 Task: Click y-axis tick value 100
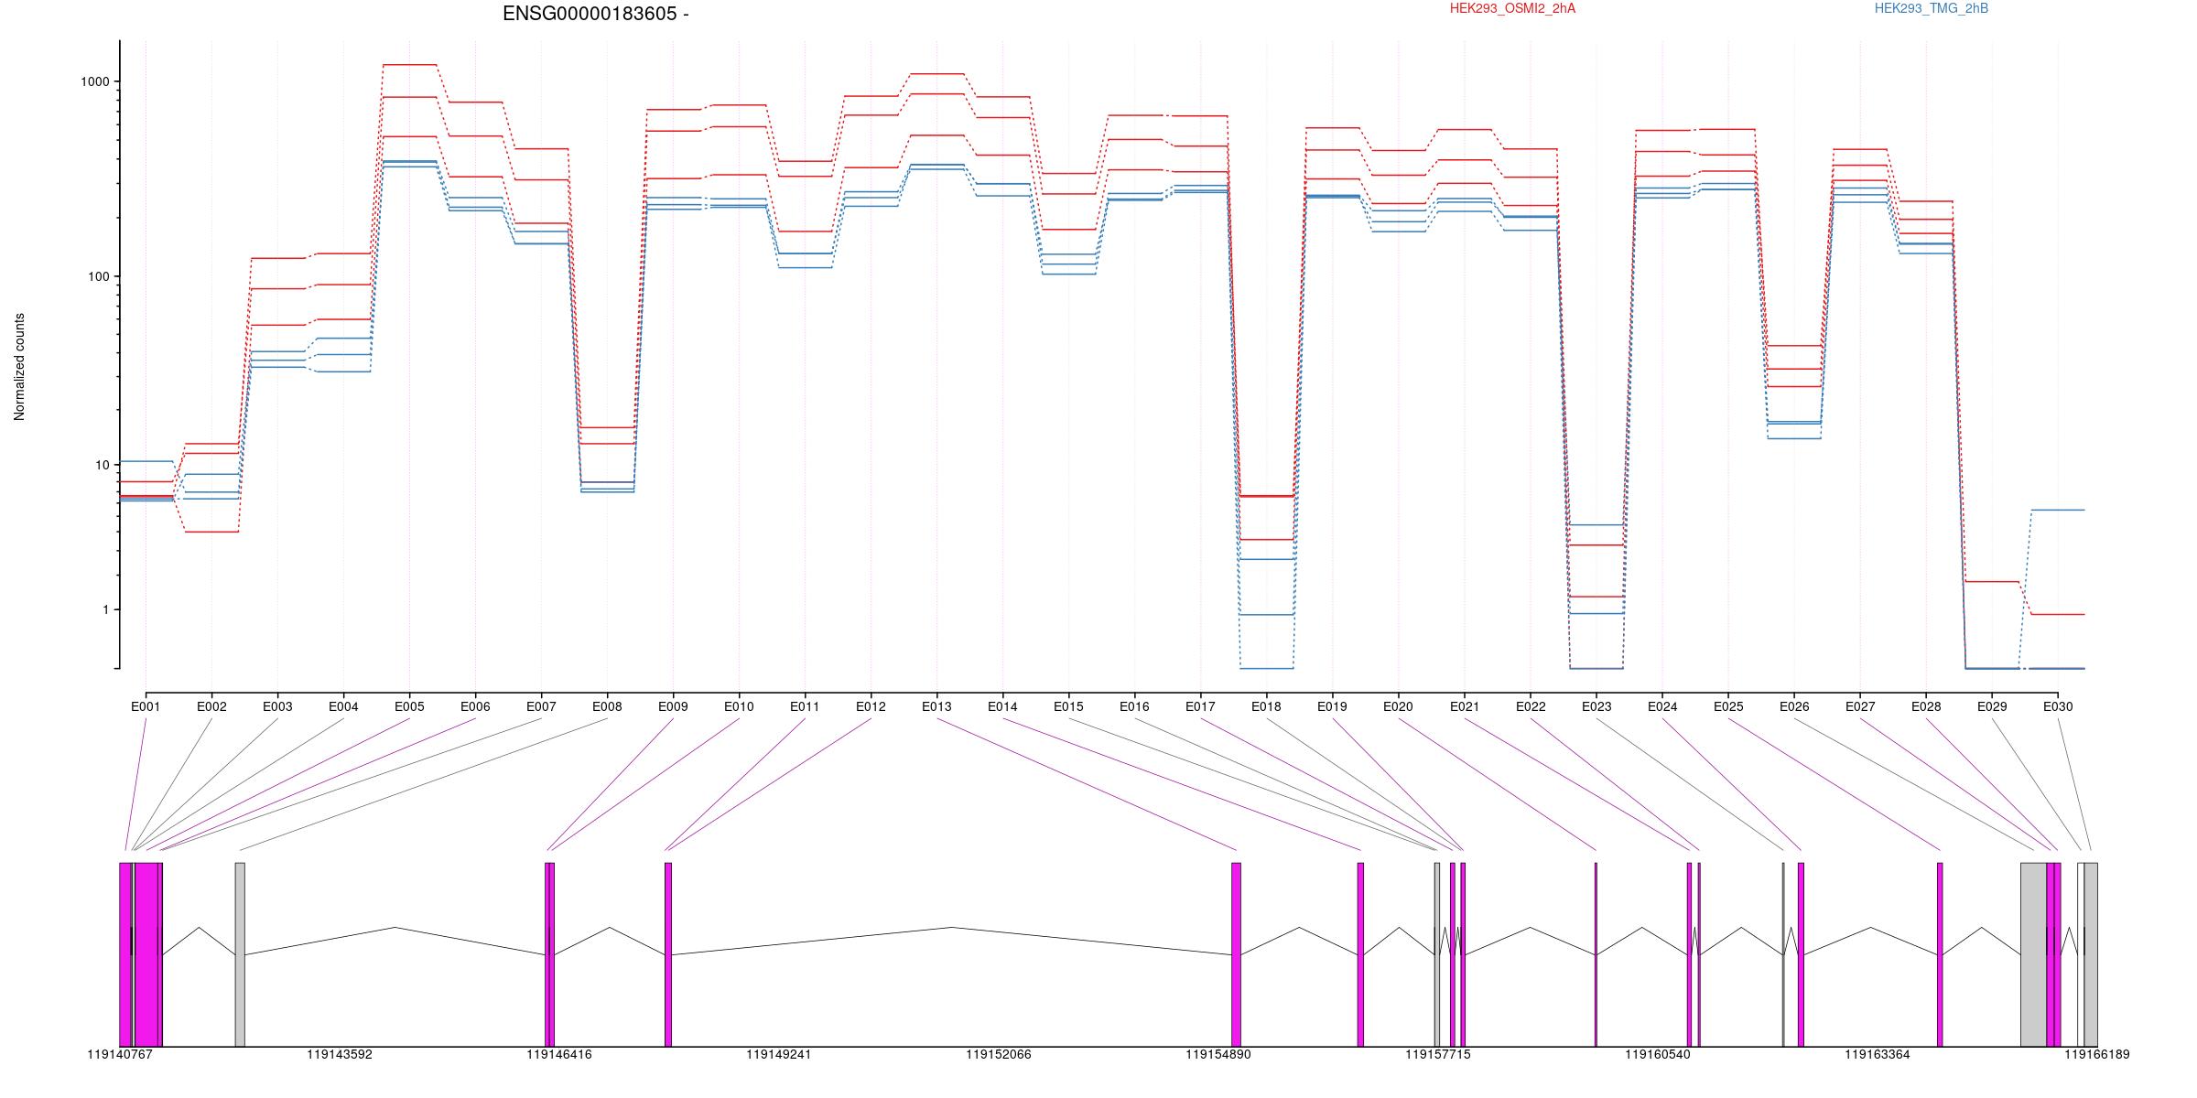tap(98, 276)
